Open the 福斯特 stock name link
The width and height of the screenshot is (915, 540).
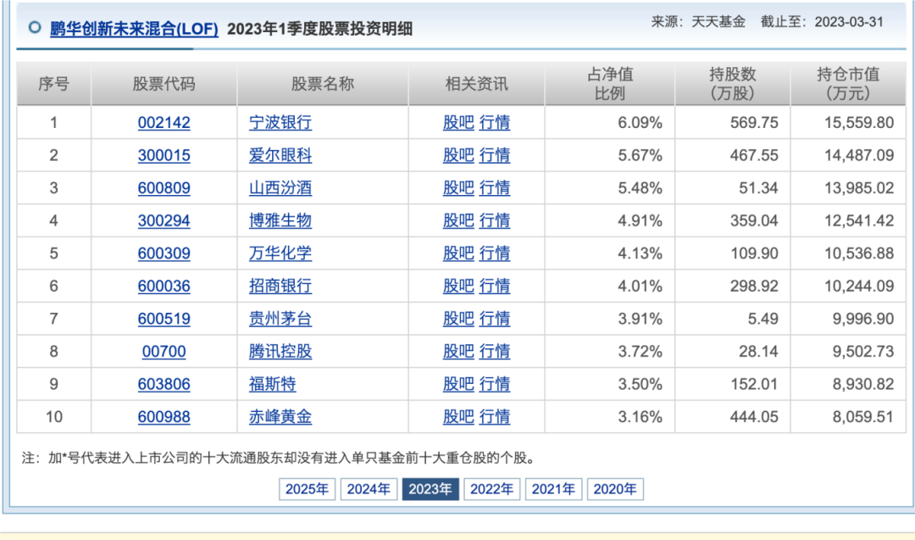click(273, 384)
